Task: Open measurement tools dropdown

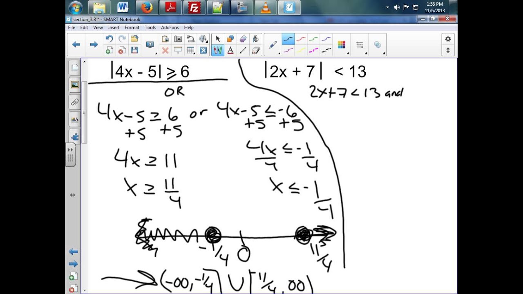Action: [204, 39]
